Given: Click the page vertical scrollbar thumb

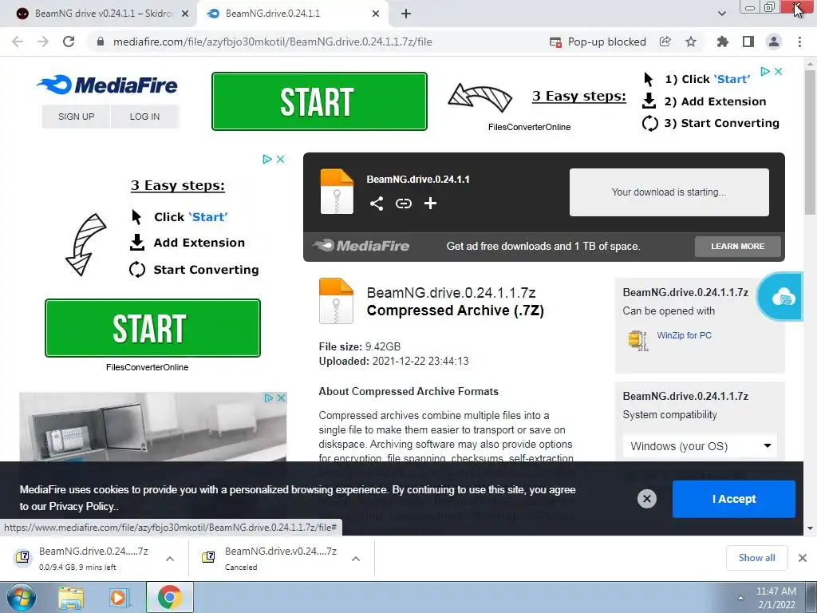Looking at the screenshot, I should [x=810, y=140].
